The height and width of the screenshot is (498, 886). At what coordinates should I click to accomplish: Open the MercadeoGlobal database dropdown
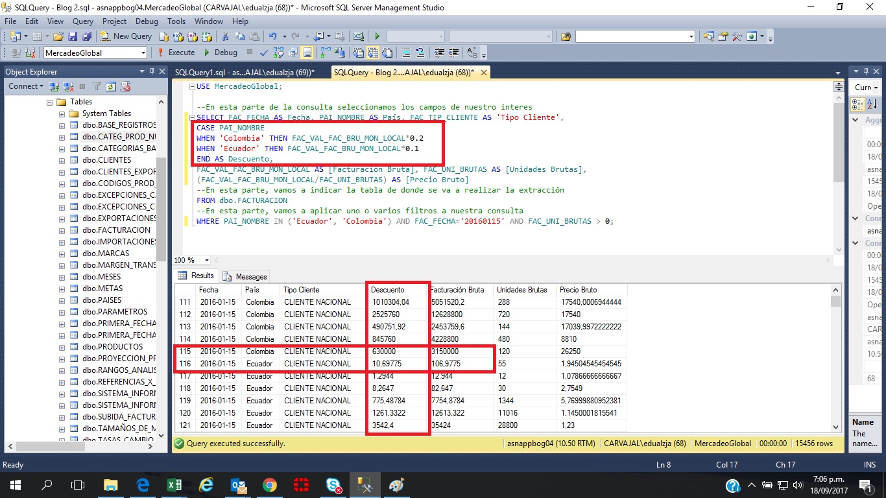[x=144, y=53]
